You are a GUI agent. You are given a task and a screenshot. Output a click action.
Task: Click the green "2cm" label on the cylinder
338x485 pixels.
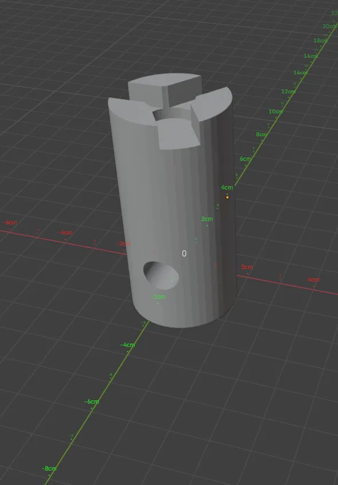click(207, 219)
